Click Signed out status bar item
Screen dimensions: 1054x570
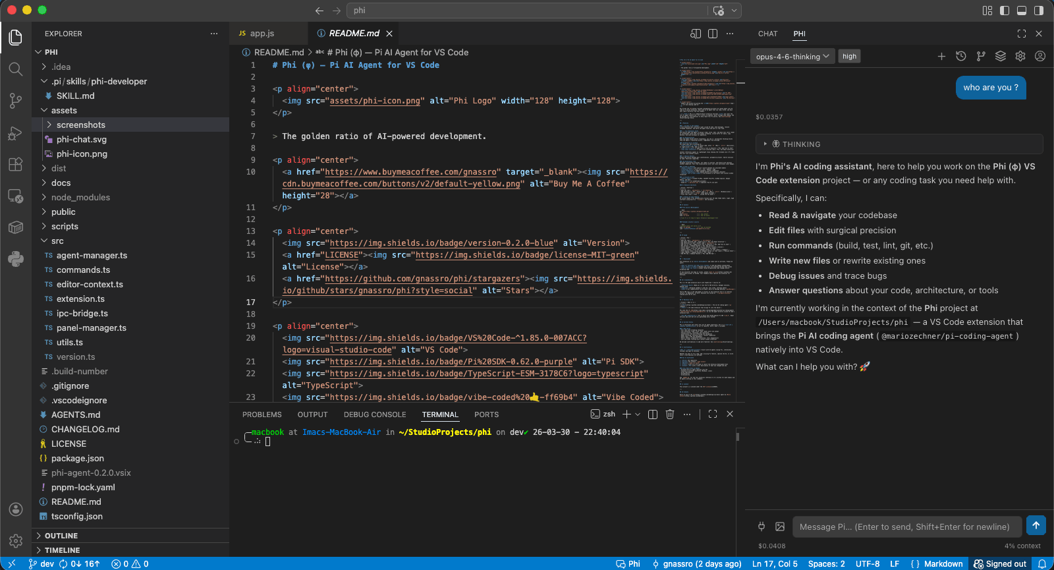[x=1000, y=564]
